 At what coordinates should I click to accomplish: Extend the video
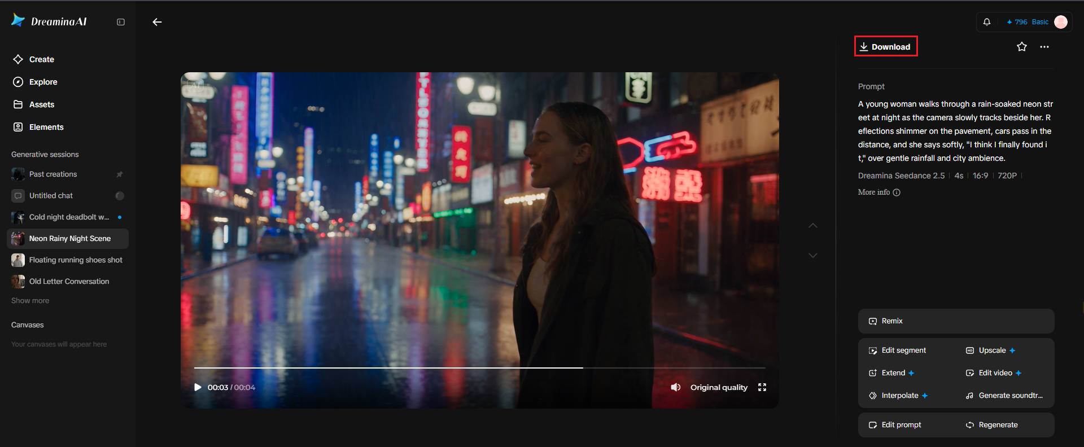[891, 373]
